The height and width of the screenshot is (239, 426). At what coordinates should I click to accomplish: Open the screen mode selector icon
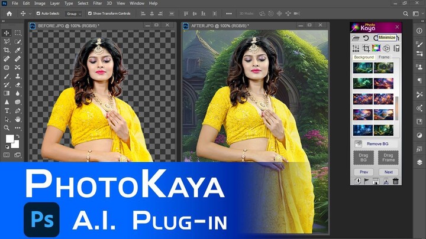pyautogui.click(x=18, y=155)
